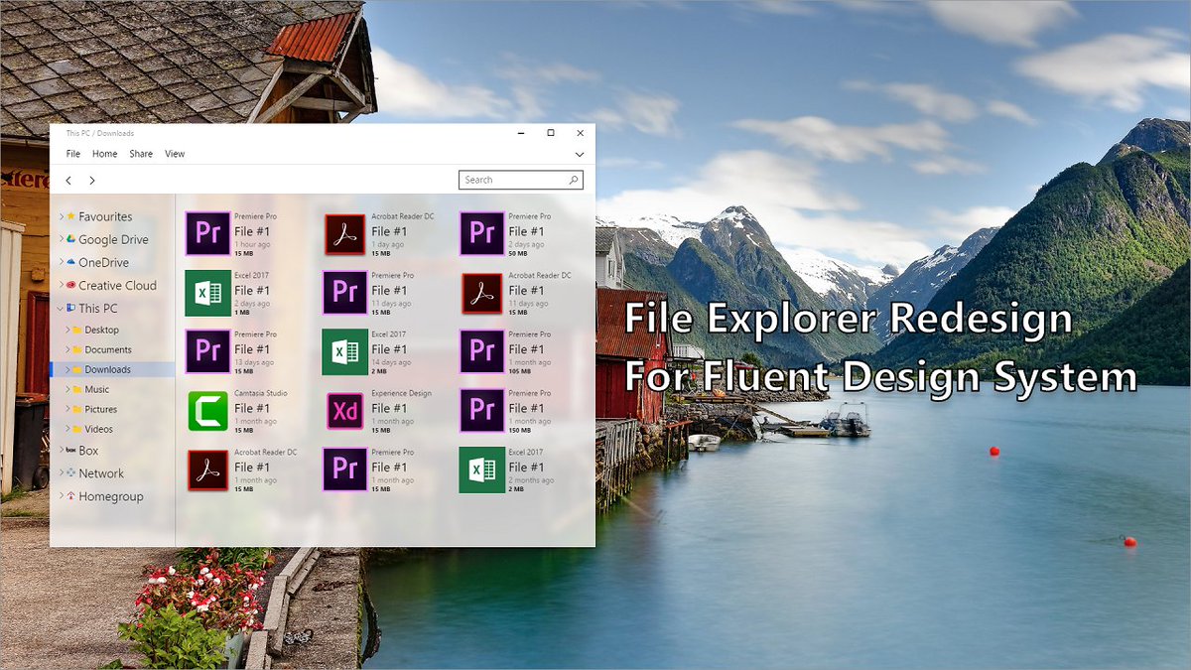Go back with the left arrow button

pos(68,181)
